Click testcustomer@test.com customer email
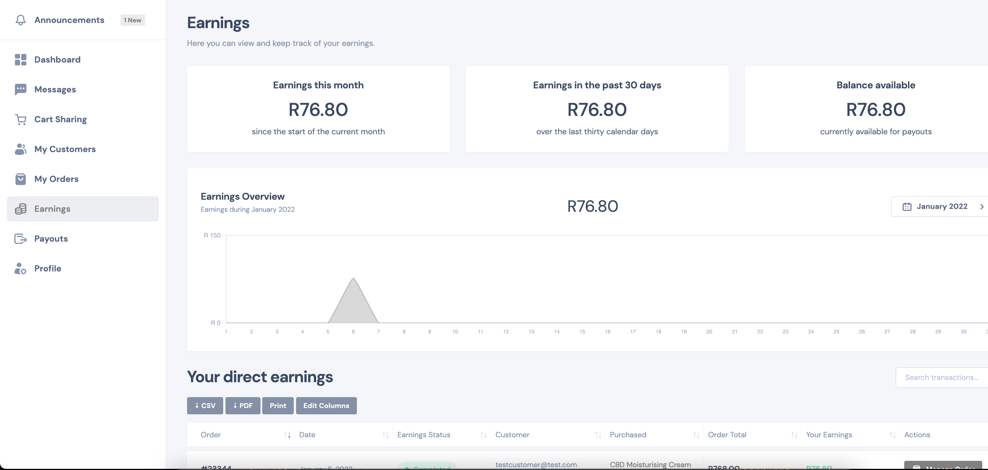Viewport: 988px width, 470px height. click(536, 464)
